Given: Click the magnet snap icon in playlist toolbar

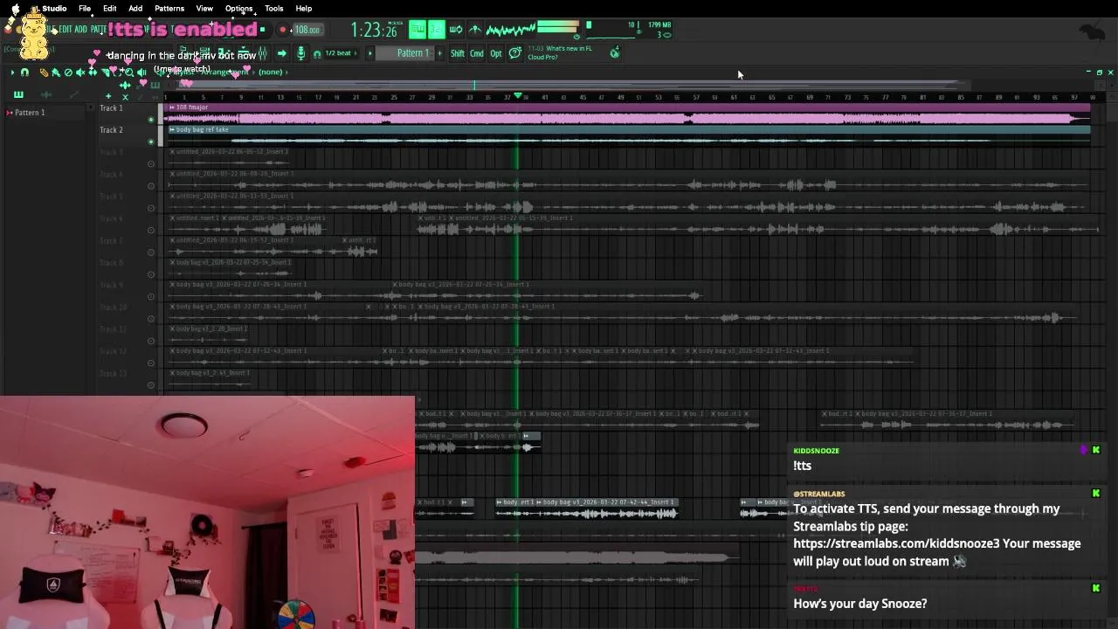Looking at the screenshot, I should (x=24, y=73).
